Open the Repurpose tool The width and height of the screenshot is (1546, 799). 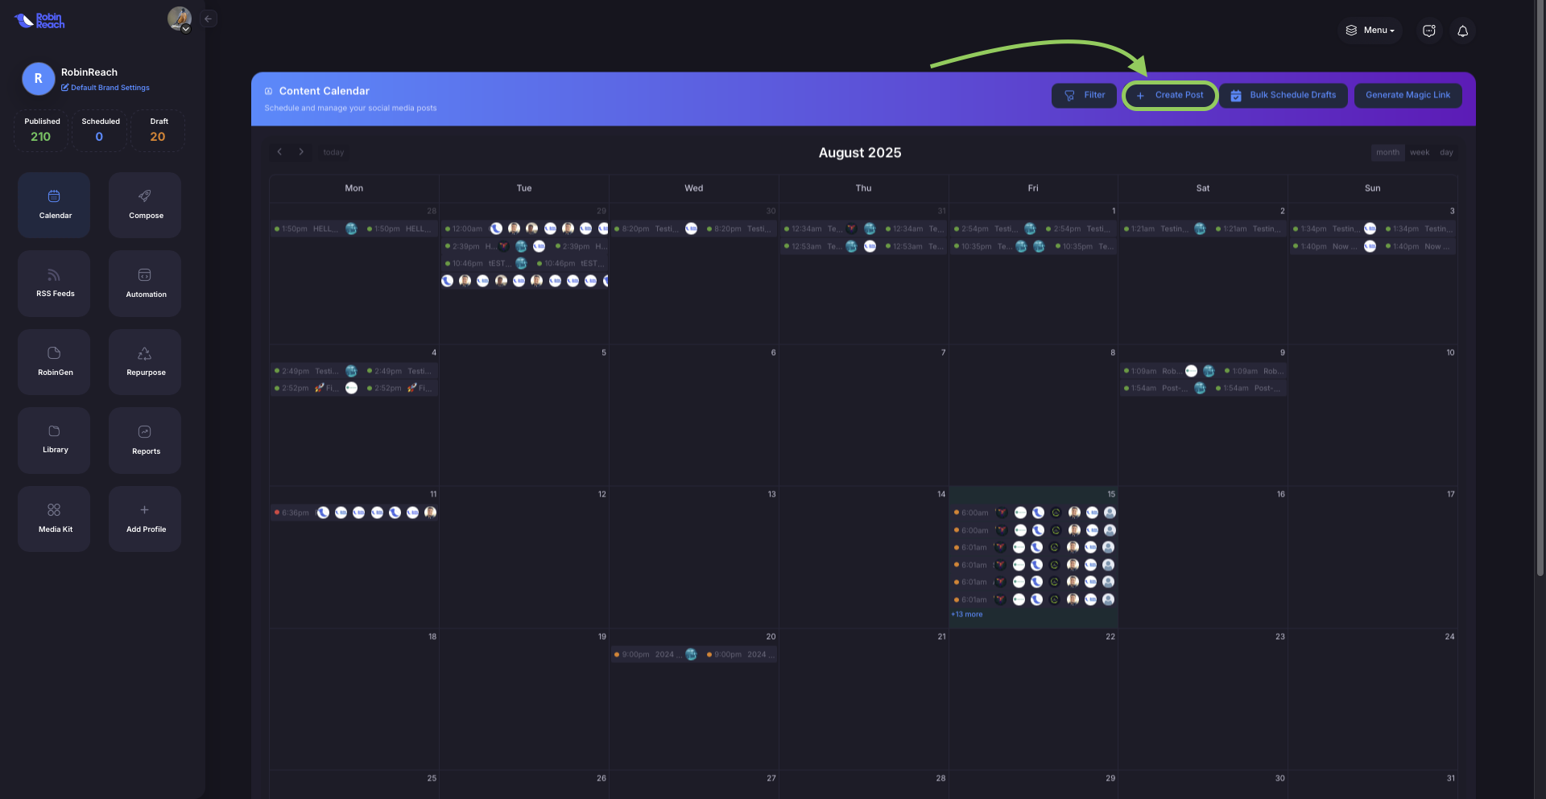(145, 362)
